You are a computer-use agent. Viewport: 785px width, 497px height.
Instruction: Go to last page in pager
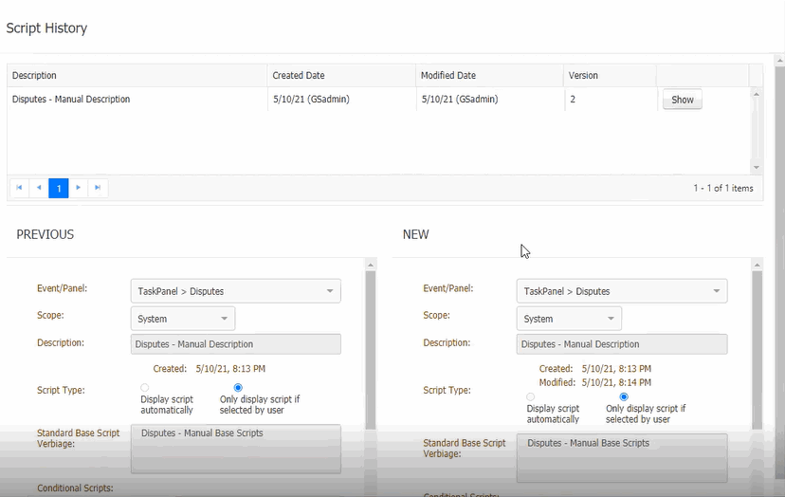(x=98, y=188)
